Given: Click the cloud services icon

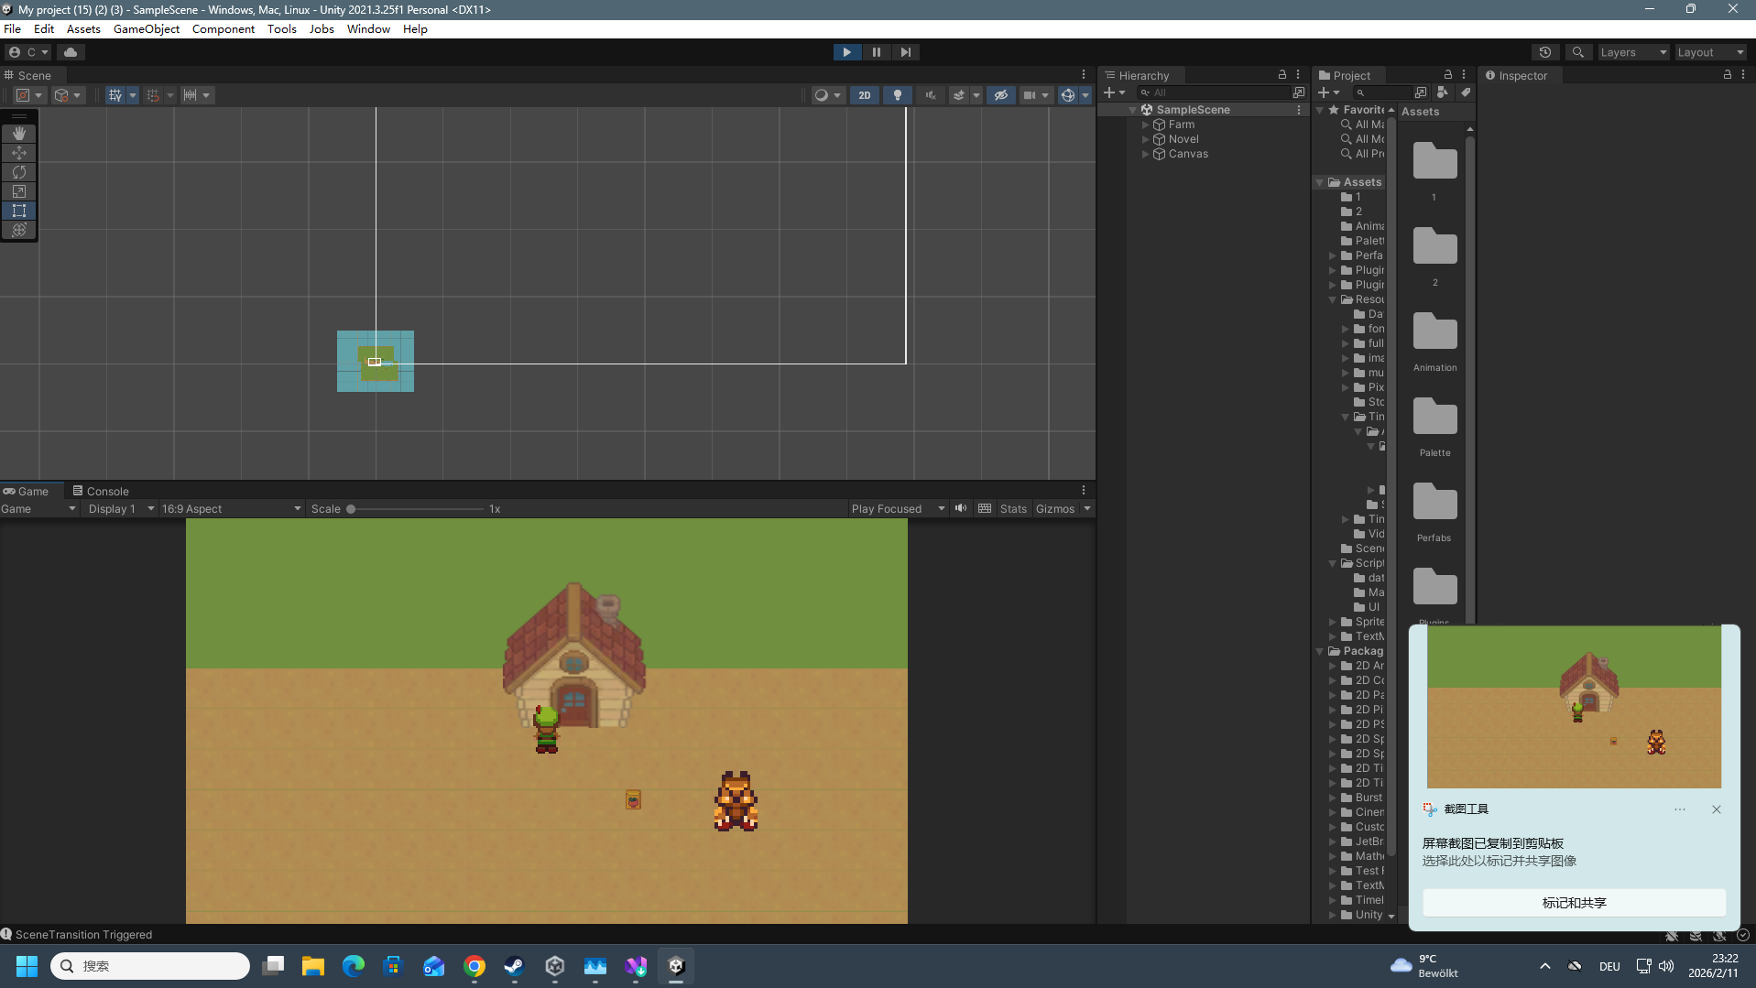Looking at the screenshot, I should [71, 52].
